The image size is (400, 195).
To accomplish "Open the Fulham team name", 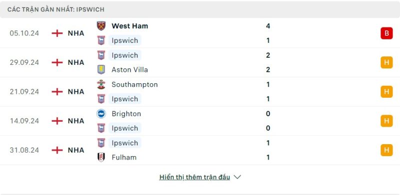I will pyautogui.click(x=124, y=157).
